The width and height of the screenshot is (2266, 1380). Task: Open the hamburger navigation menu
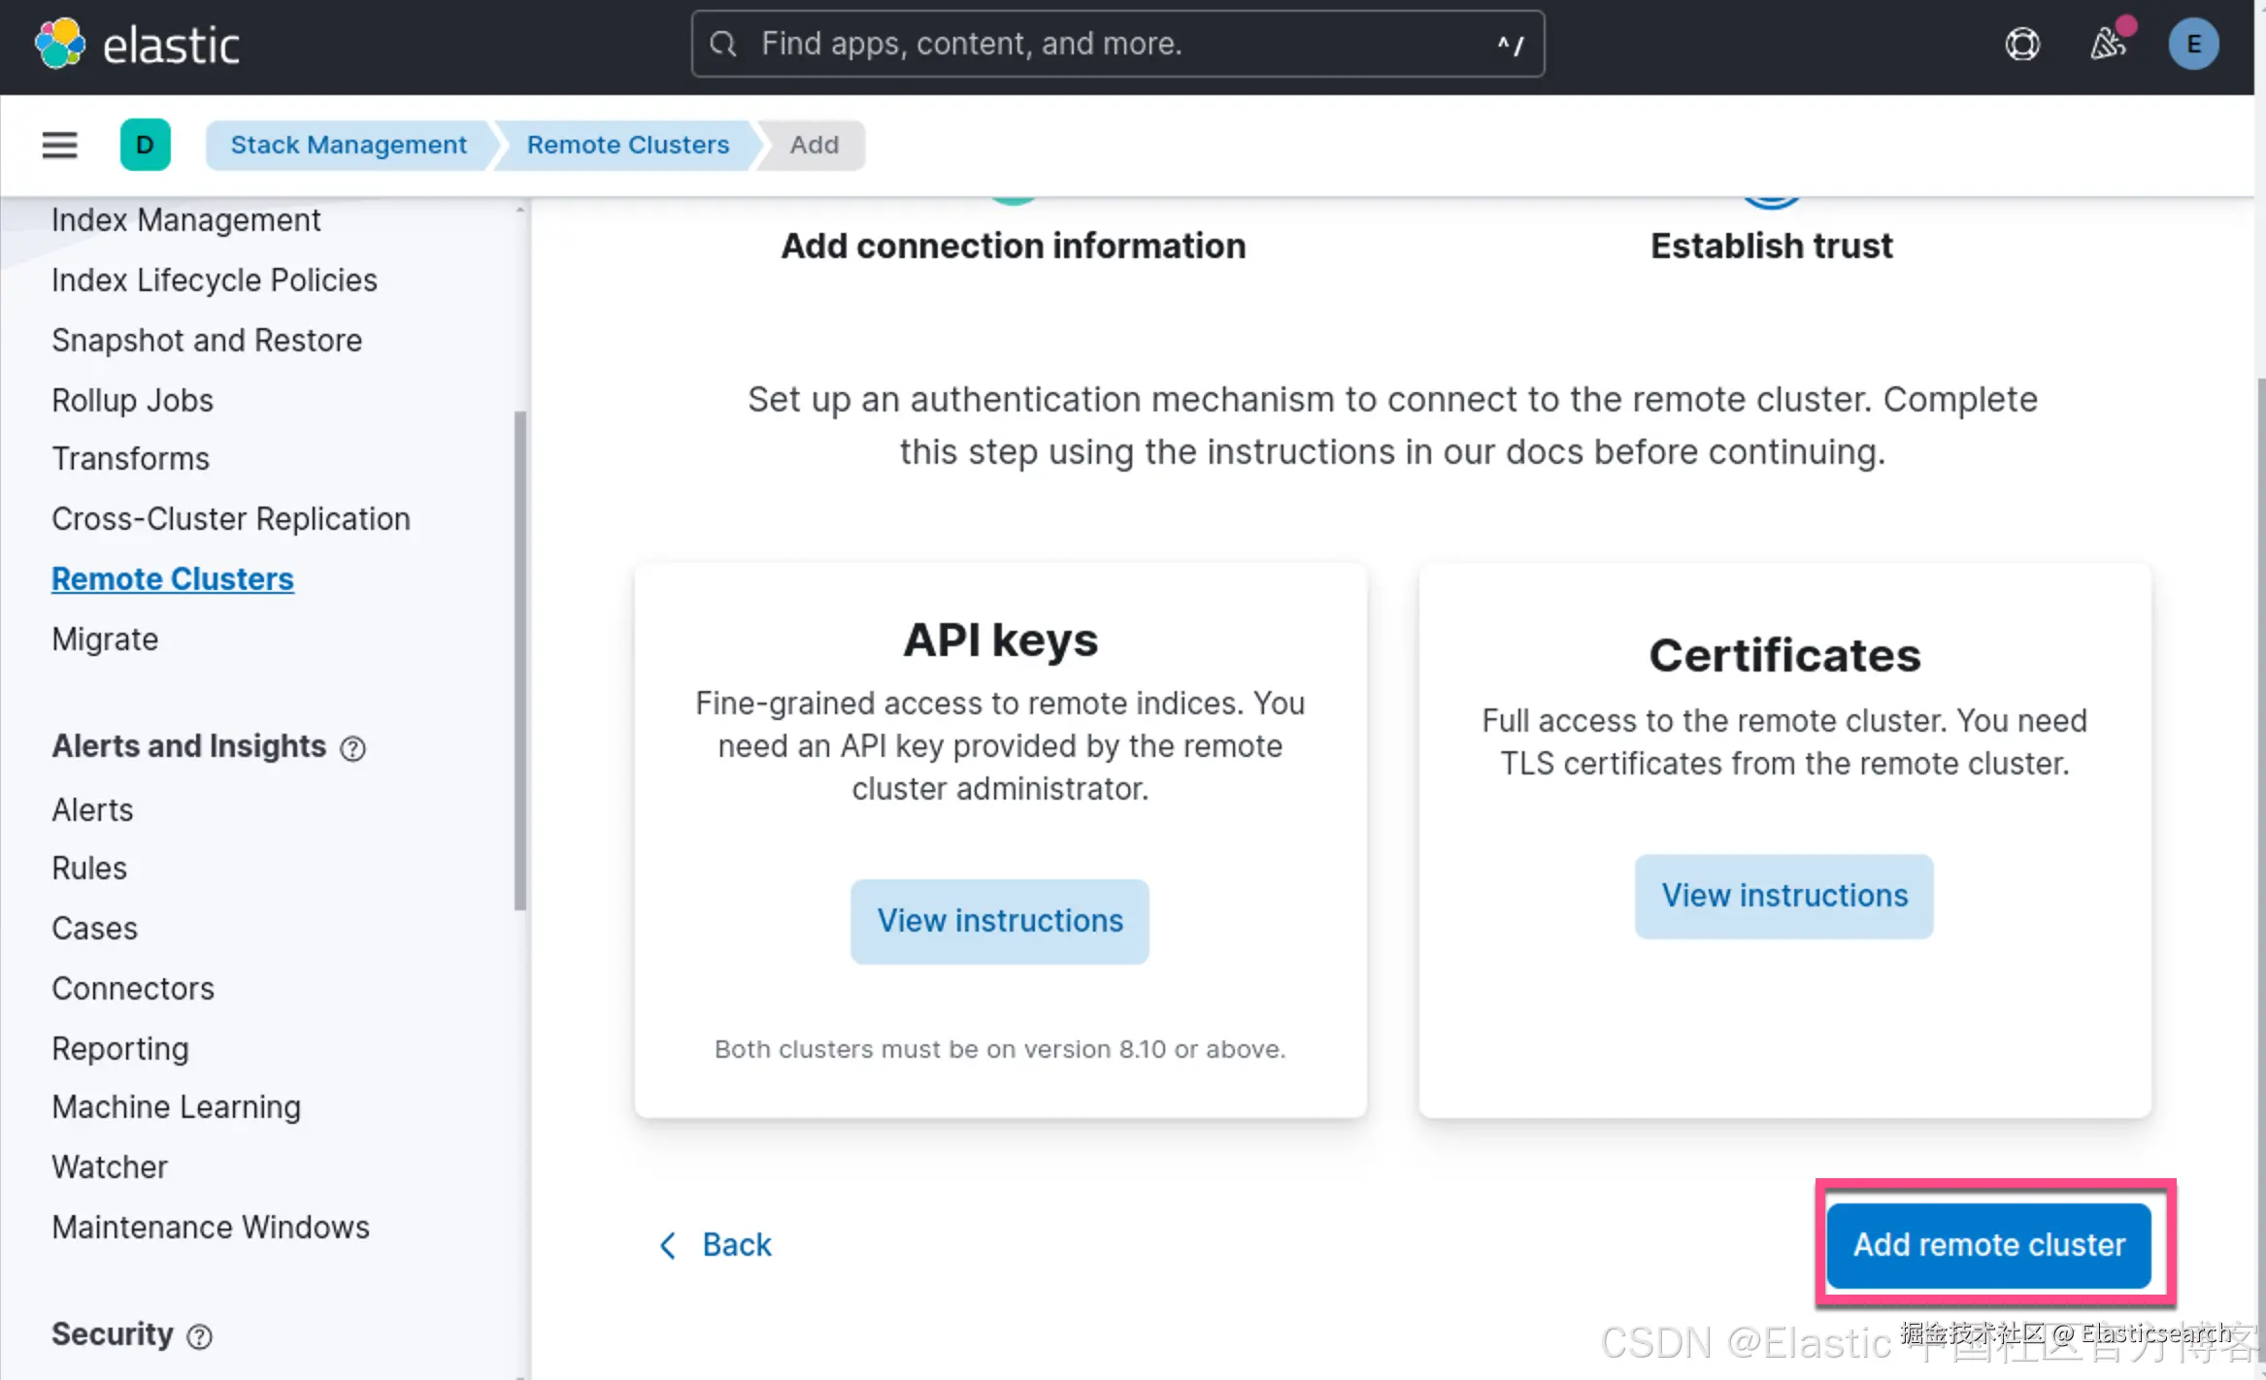pos(59,145)
